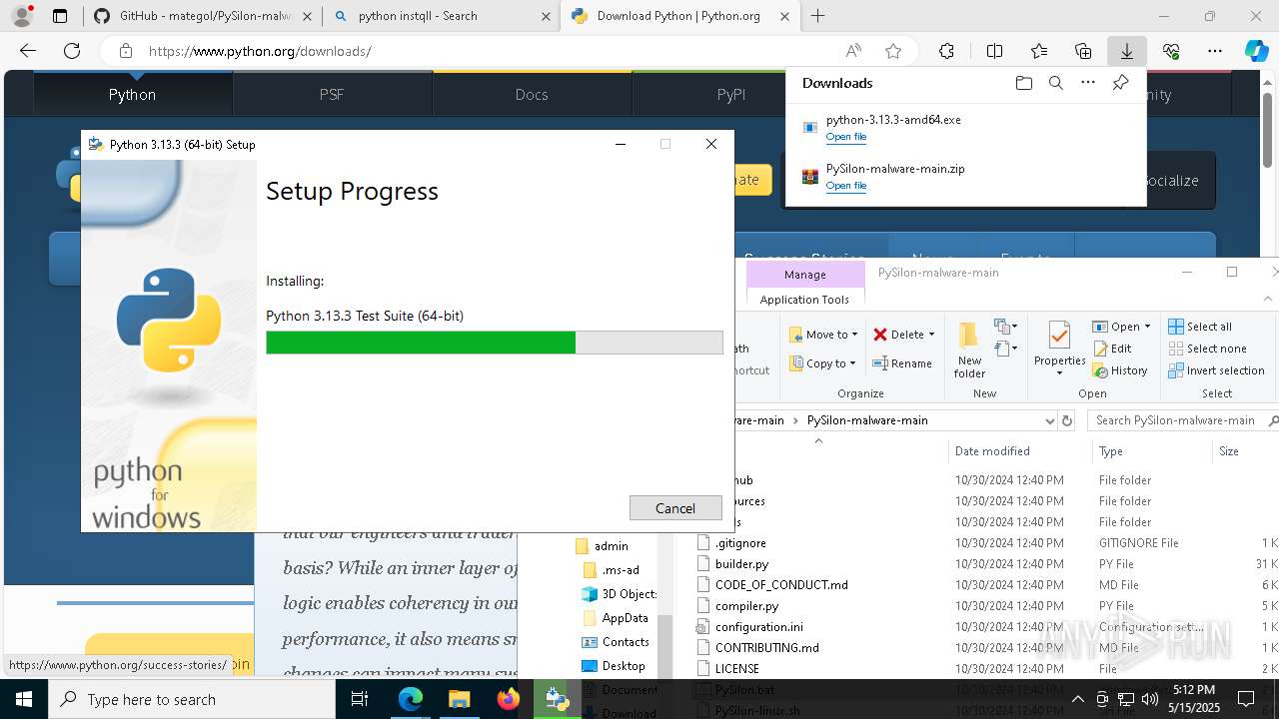Select the Docs site navigation tab

(532, 94)
